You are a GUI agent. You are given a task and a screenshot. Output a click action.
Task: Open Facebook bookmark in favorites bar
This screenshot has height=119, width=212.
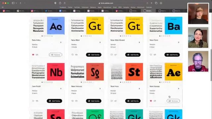point(63,7)
